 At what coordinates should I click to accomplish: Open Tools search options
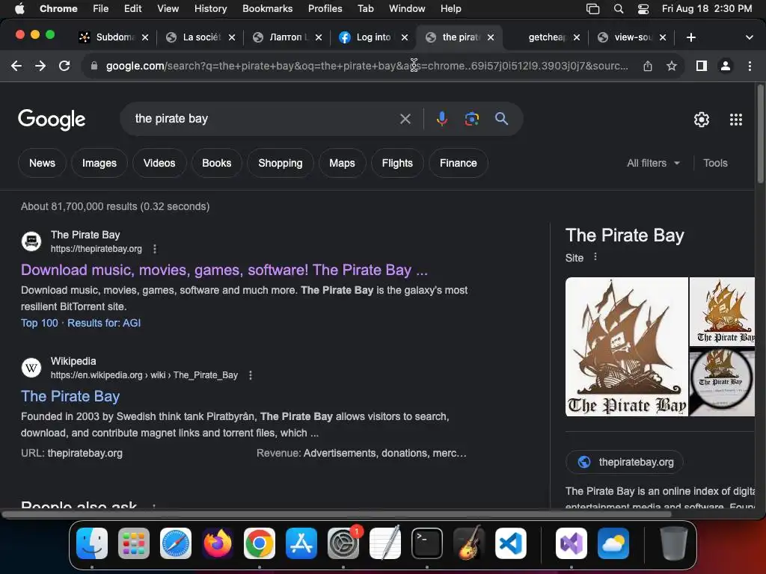[715, 163]
